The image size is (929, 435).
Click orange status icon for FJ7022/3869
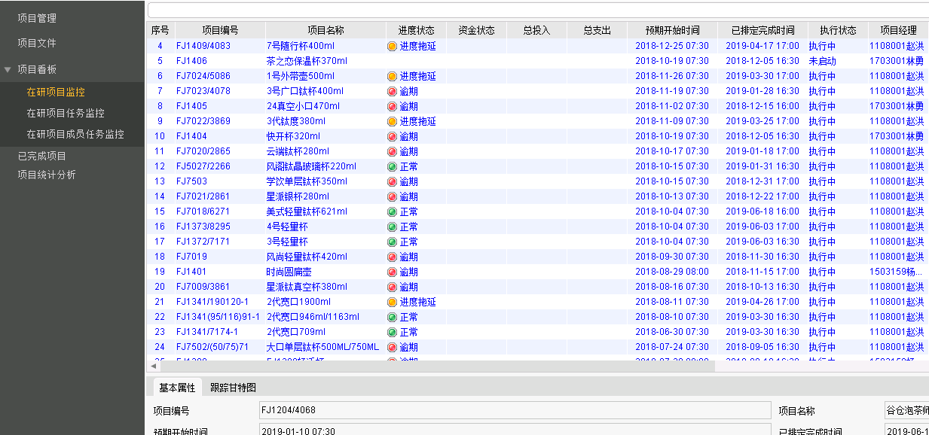click(392, 121)
